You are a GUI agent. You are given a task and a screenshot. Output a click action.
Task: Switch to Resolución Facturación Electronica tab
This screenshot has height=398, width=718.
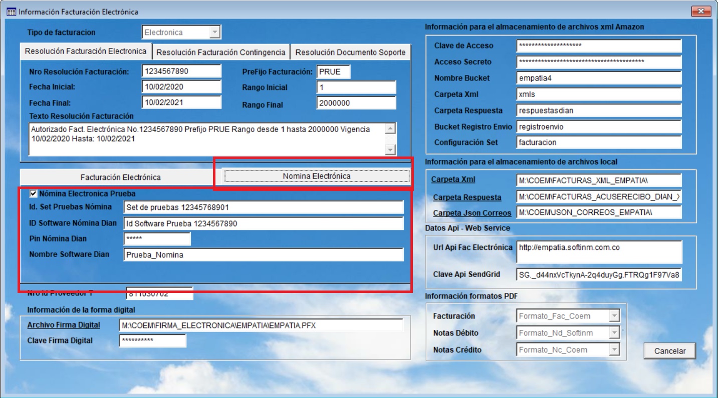(x=85, y=51)
